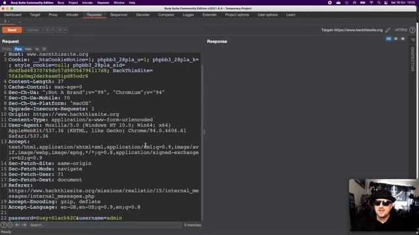Open search settings gear icon
The image size is (419, 235).
click(x=10, y=225)
